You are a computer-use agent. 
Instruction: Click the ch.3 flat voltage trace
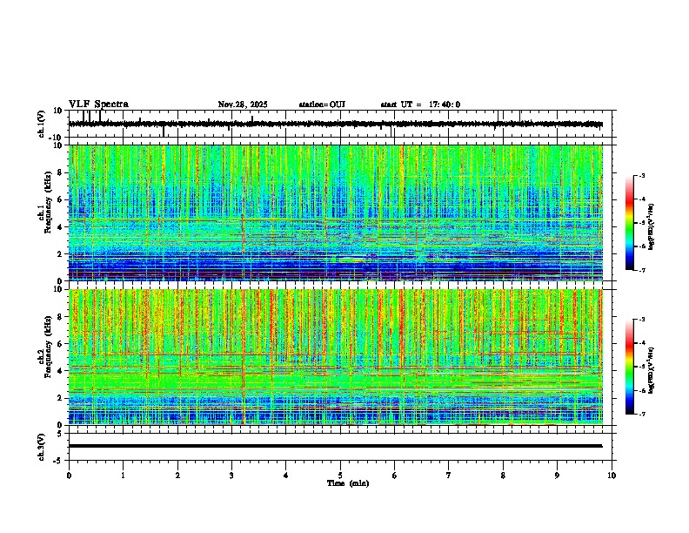(335, 446)
